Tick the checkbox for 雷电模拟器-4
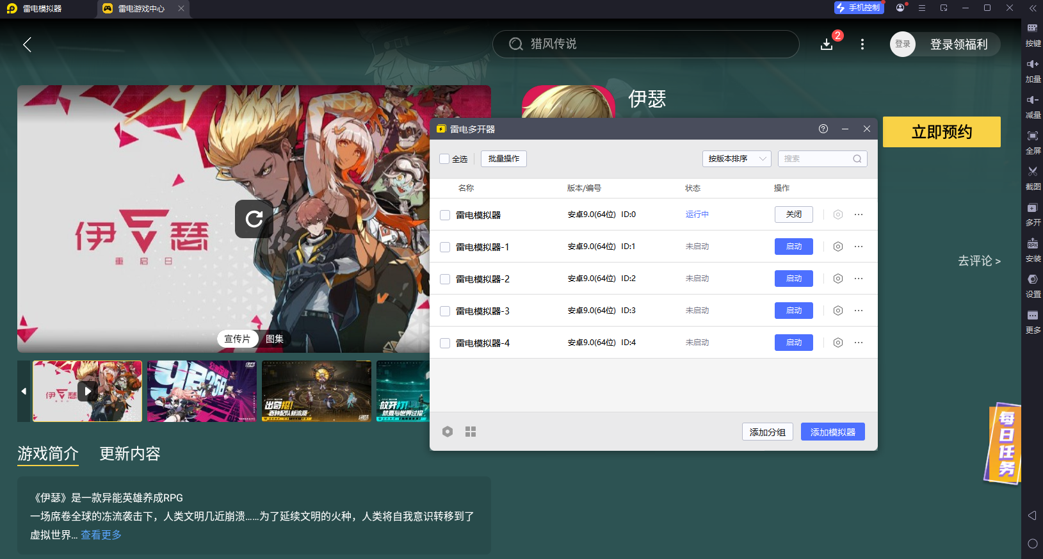 click(445, 343)
